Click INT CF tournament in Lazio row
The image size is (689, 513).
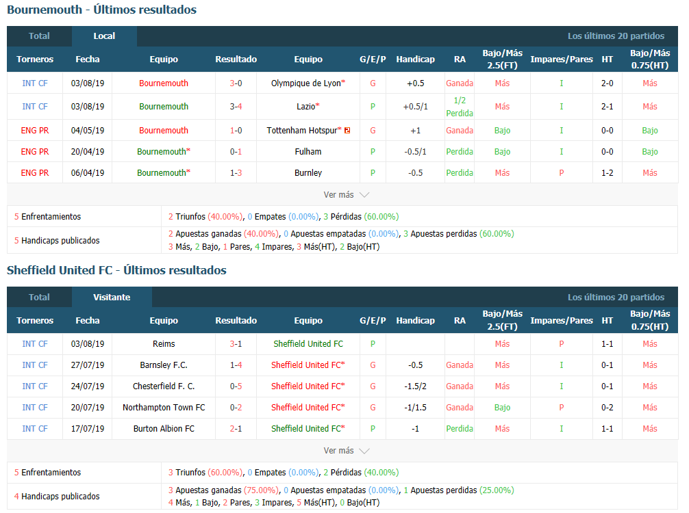(35, 107)
